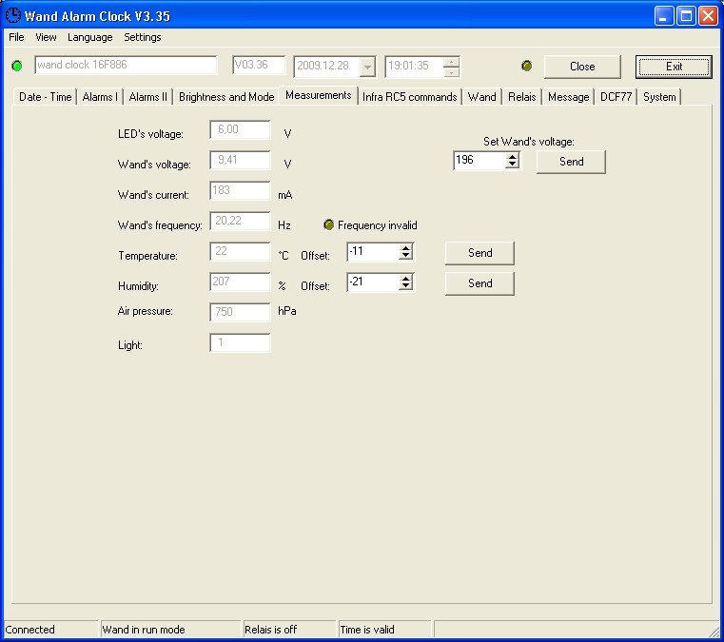Open the Brightness and Mode tab
724x642 pixels.
(x=226, y=97)
